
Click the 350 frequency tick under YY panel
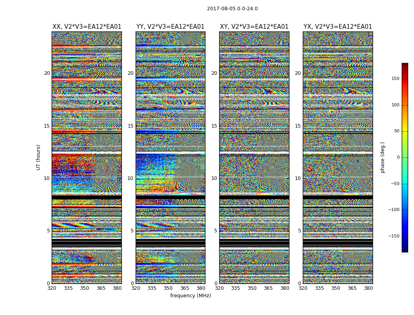click(x=168, y=288)
